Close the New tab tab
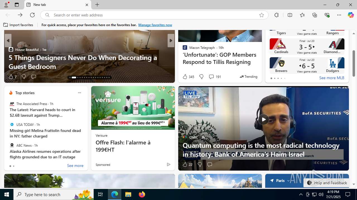Image resolution: width=357 pixels, height=200 pixels. [87, 5]
